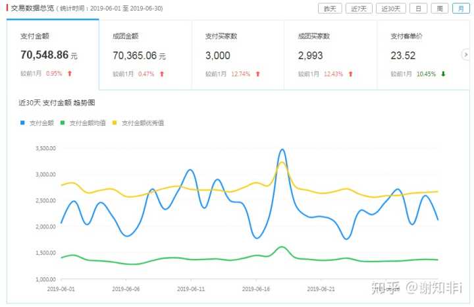The height and width of the screenshot is (307, 474).
Task: Select the 近30天 range button
Action: click(x=390, y=9)
